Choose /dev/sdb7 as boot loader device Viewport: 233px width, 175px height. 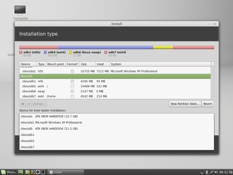pos(116,147)
